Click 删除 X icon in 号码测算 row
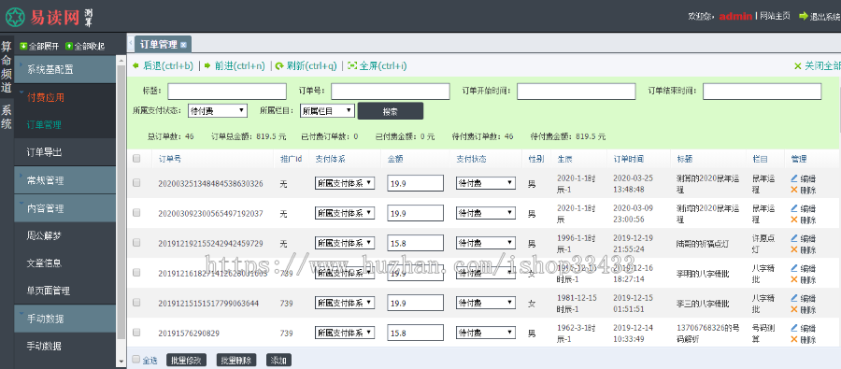The width and height of the screenshot is (841, 369). click(793, 339)
